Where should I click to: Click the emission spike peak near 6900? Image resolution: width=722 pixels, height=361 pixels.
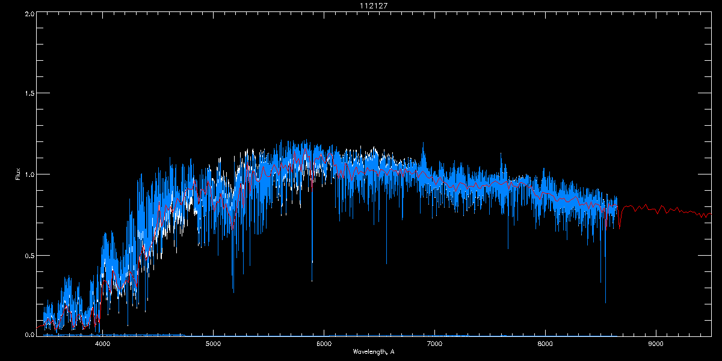pos(423,144)
